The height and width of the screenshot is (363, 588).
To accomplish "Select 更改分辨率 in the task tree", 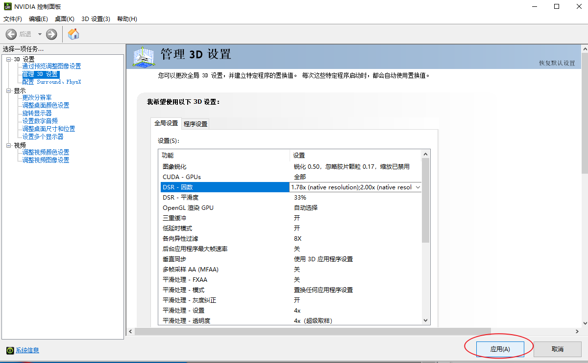I will (36, 97).
